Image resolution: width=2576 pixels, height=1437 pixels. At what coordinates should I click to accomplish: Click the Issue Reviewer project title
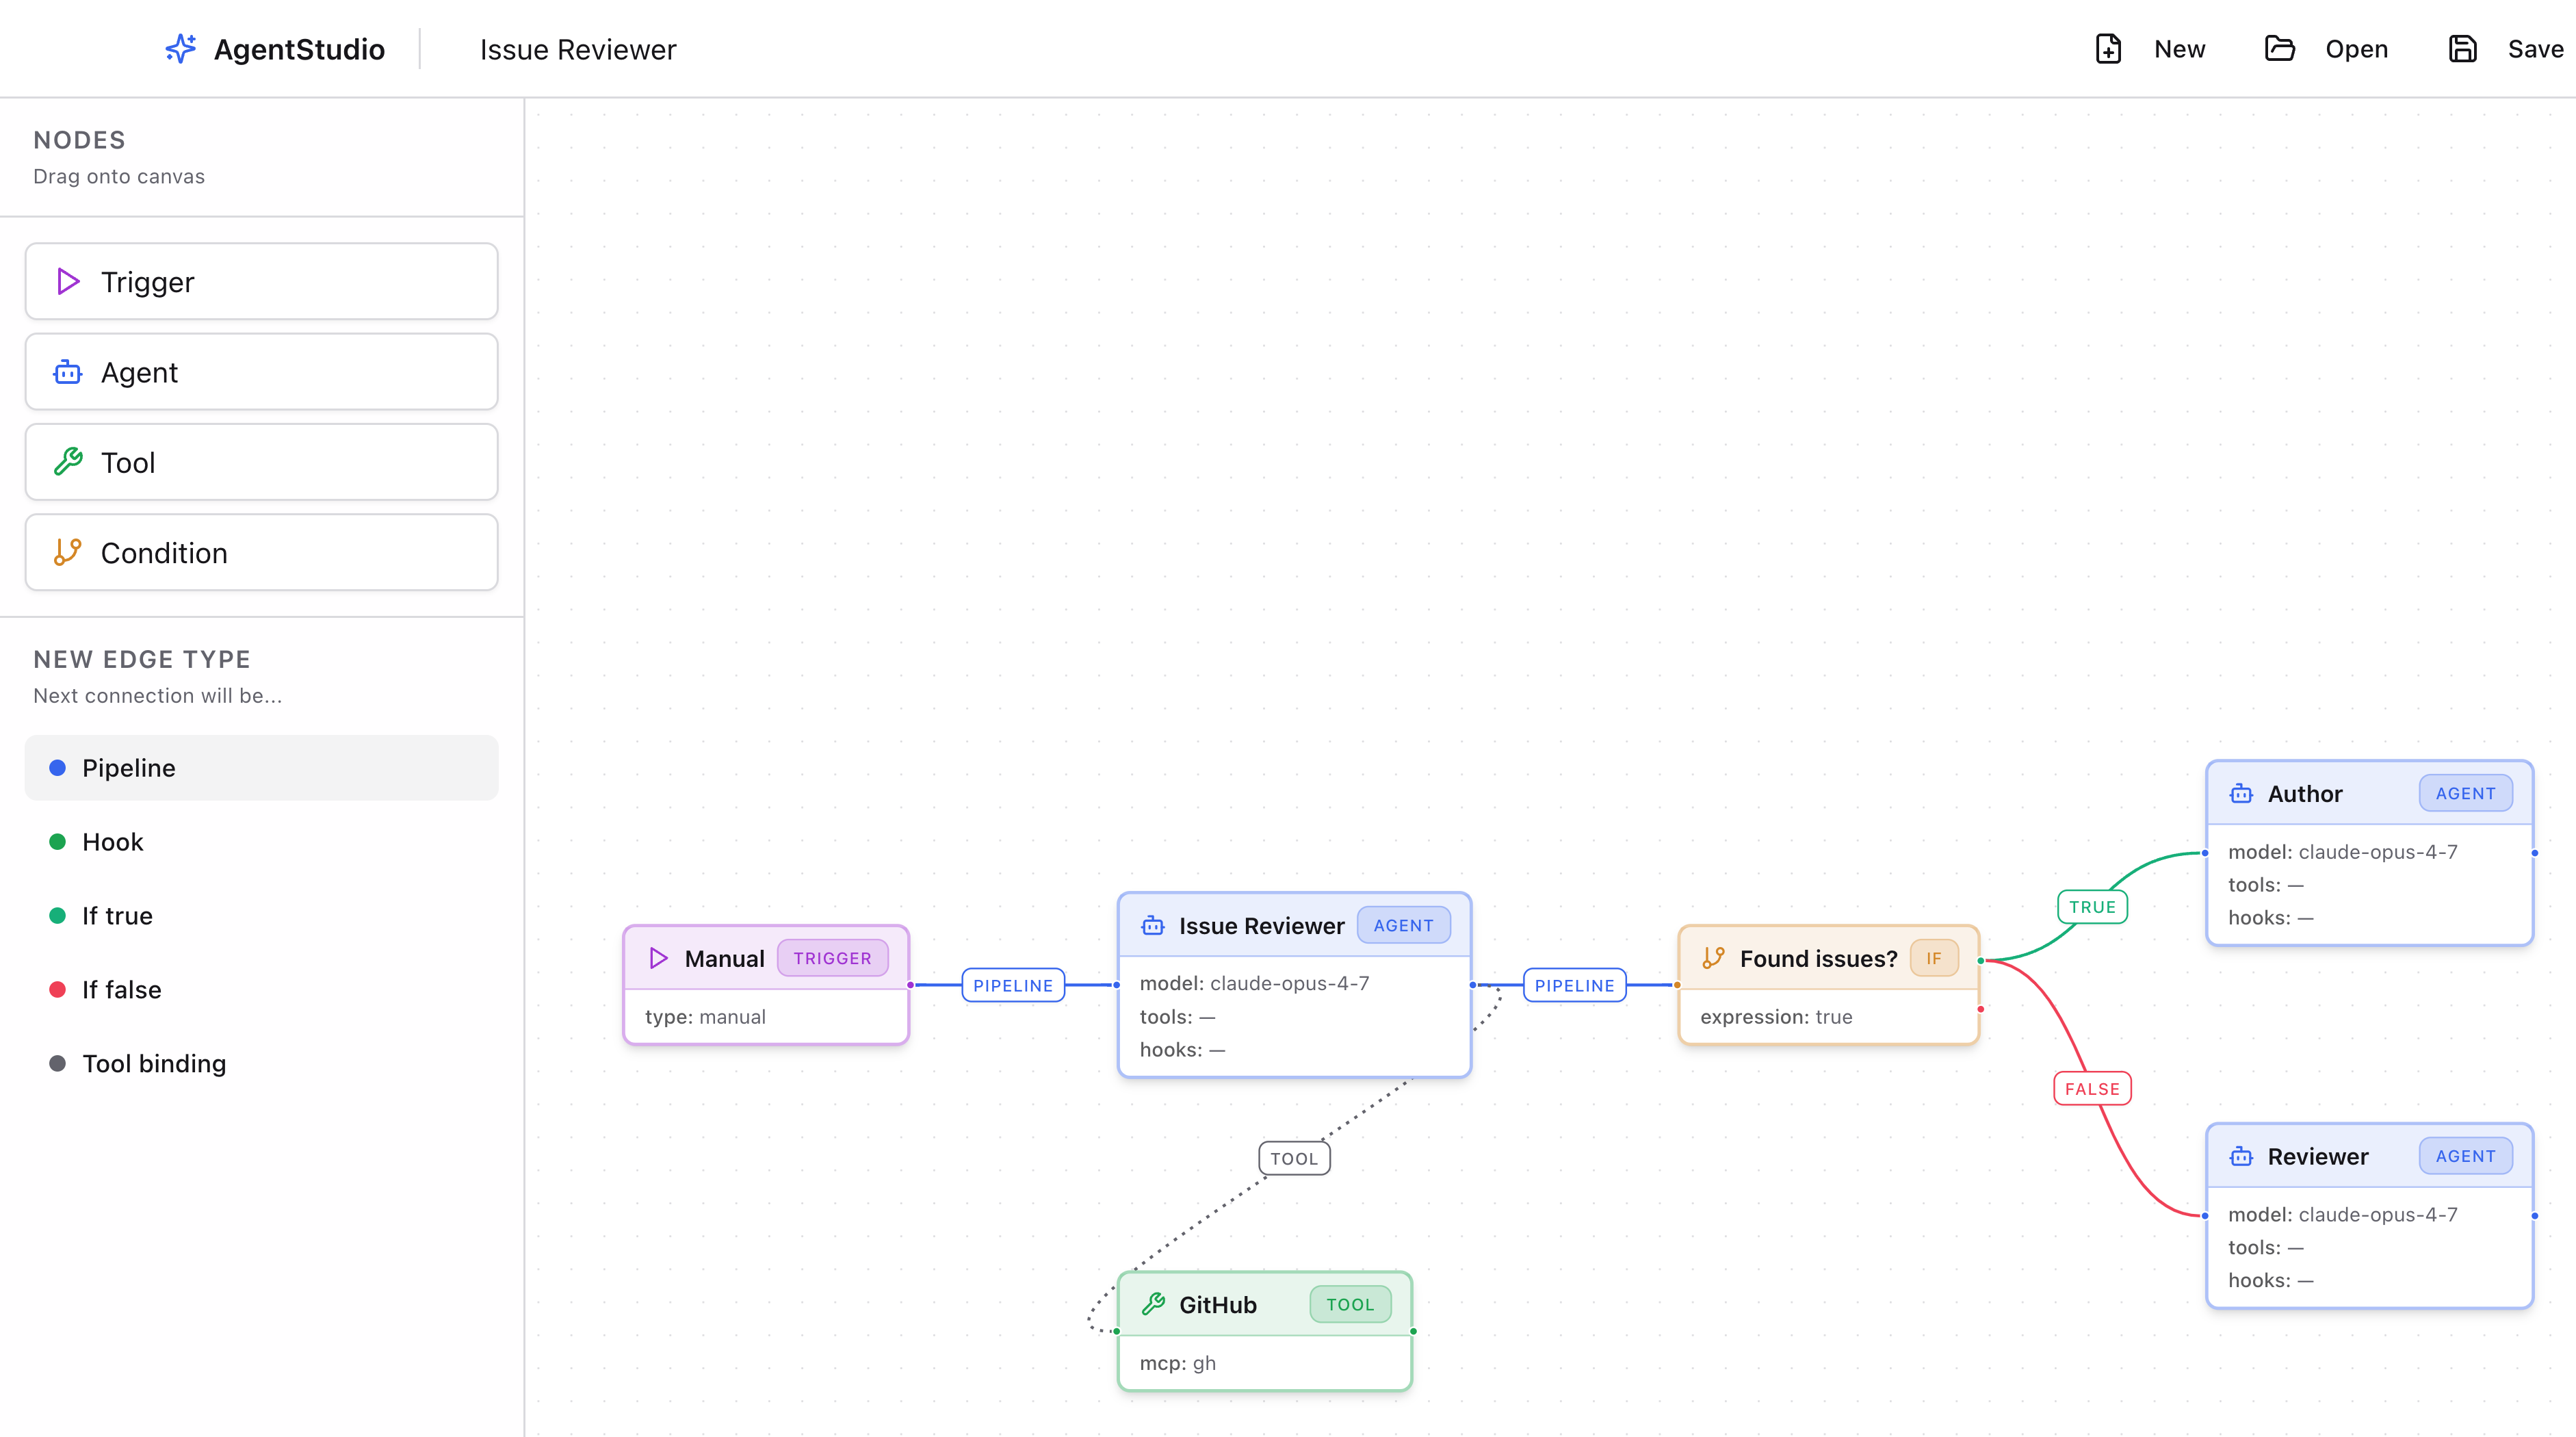[x=578, y=50]
